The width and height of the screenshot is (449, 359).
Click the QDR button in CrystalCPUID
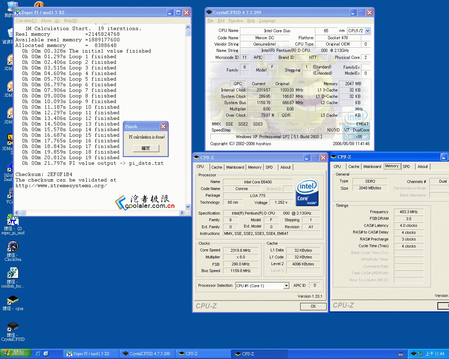(x=286, y=115)
